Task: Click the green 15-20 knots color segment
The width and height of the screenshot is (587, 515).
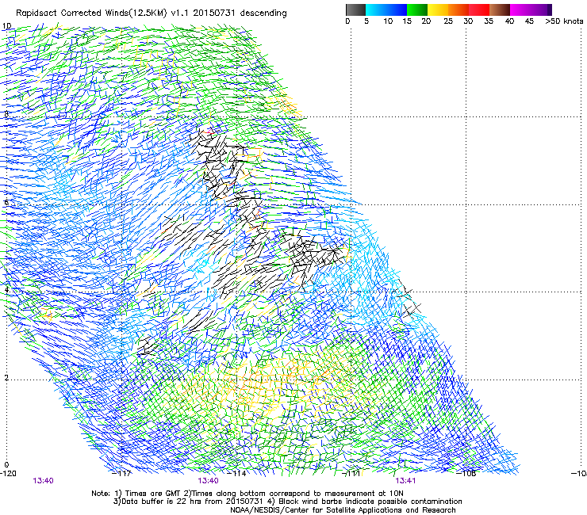Action: [x=417, y=10]
